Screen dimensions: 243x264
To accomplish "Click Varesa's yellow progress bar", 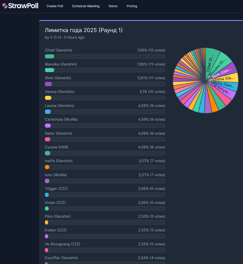I will 48,98.
